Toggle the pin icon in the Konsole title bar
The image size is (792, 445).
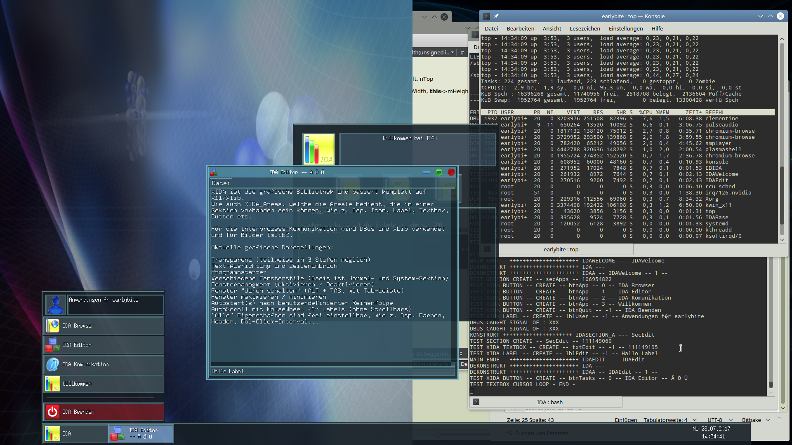click(x=496, y=16)
